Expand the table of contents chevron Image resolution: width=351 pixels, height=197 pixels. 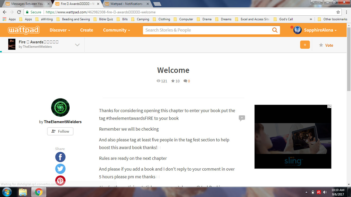(x=77, y=45)
